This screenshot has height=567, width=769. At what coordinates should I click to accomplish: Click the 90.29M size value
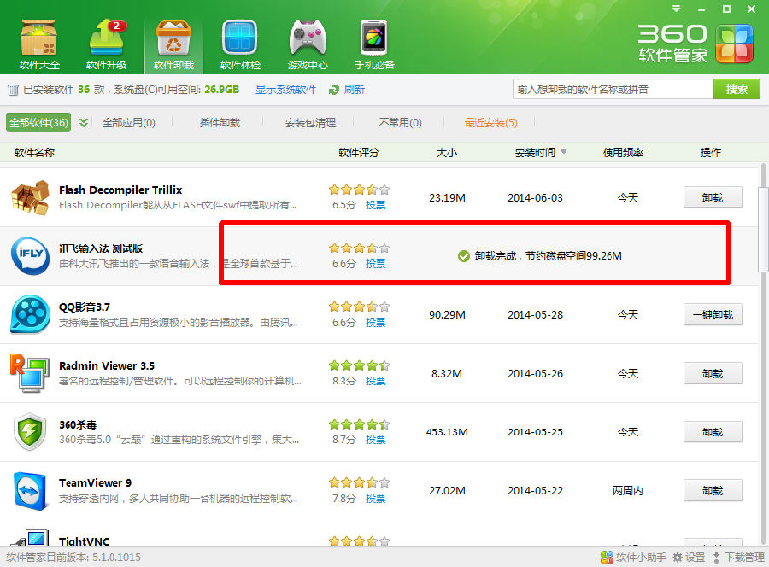point(447,314)
